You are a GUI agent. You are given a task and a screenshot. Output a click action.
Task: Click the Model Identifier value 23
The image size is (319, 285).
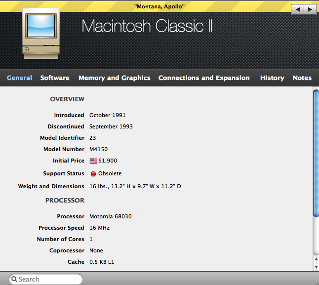(x=92, y=138)
